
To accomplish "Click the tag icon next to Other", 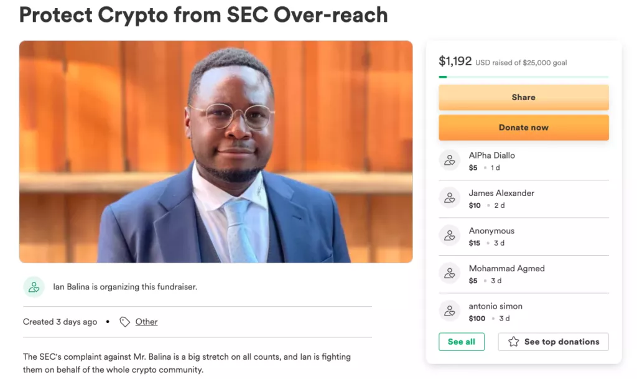I will coord(125,322).
